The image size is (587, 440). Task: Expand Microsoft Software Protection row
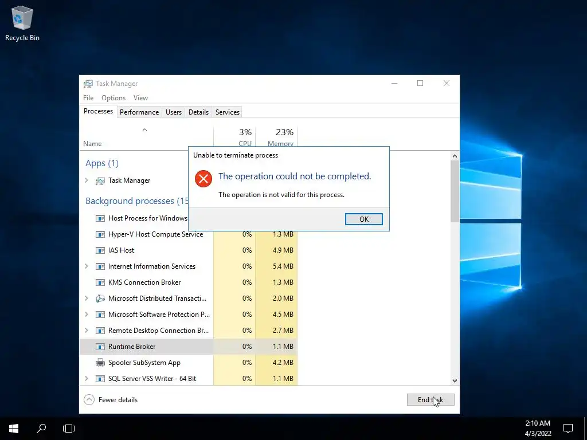pyautogui.click(x=87, y=315)
